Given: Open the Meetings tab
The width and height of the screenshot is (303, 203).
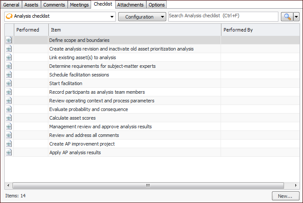Looking at the screenshot, I should click(79, 4).
